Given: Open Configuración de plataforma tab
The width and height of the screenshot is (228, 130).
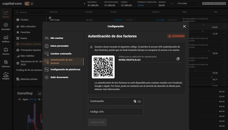Looking at the screenshot, I should (x=63, y=70).
